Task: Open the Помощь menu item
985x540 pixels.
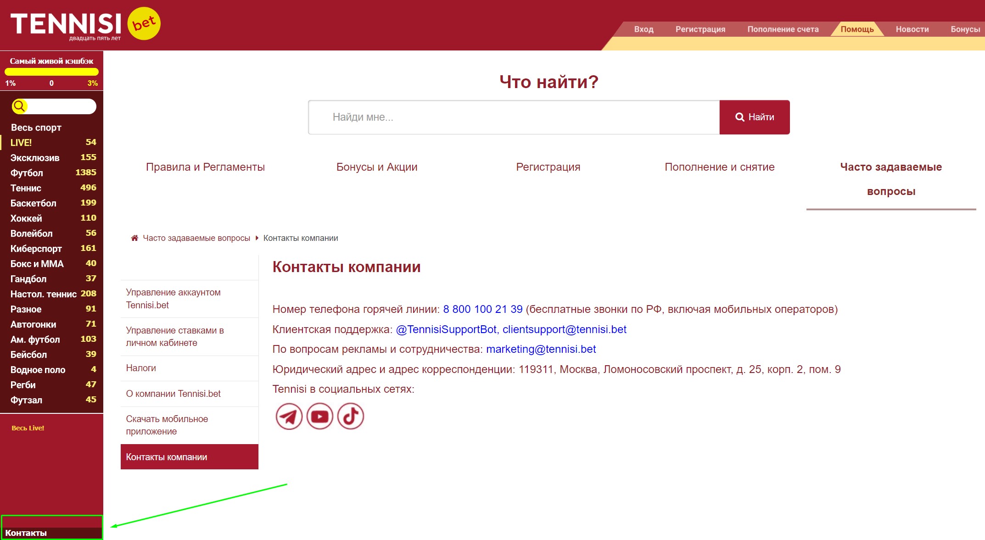Action: pos(856,28)
